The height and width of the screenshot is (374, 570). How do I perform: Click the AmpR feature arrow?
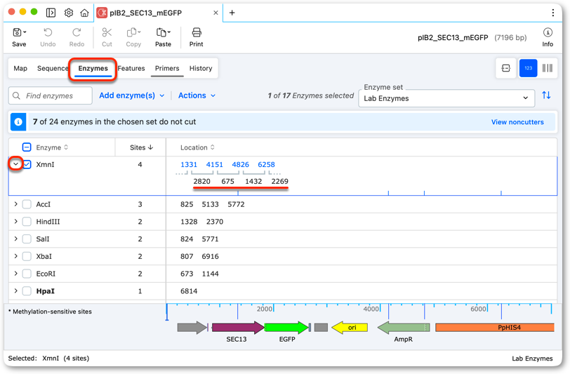point(404,328)
